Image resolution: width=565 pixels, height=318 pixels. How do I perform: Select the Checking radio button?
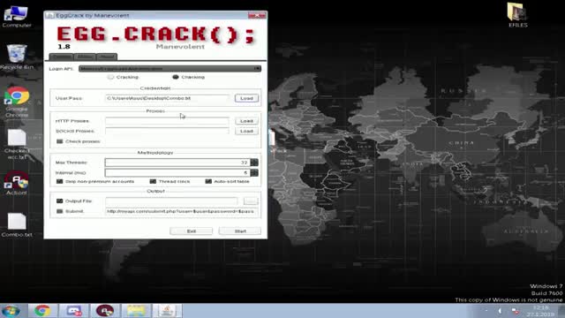176,77
